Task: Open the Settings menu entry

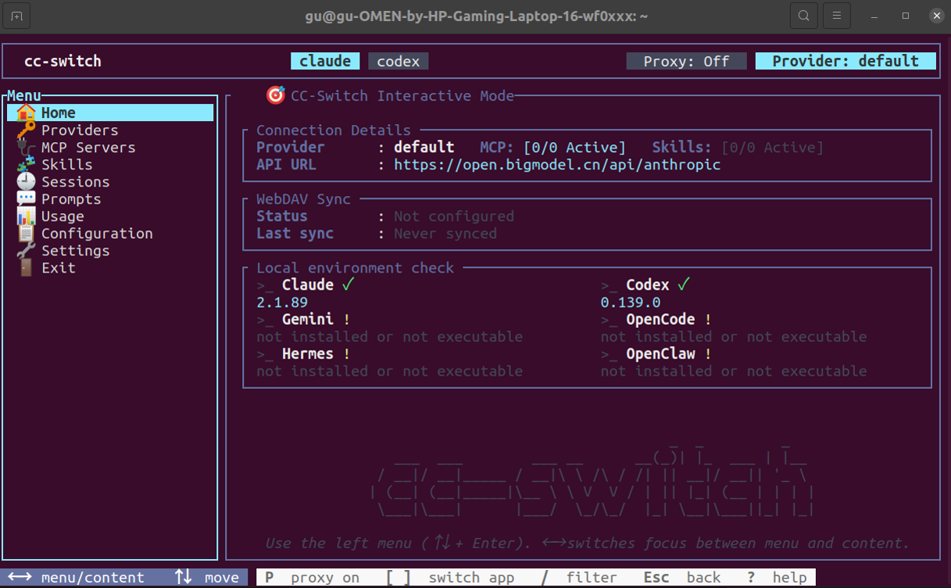Action: coord(110,251)
